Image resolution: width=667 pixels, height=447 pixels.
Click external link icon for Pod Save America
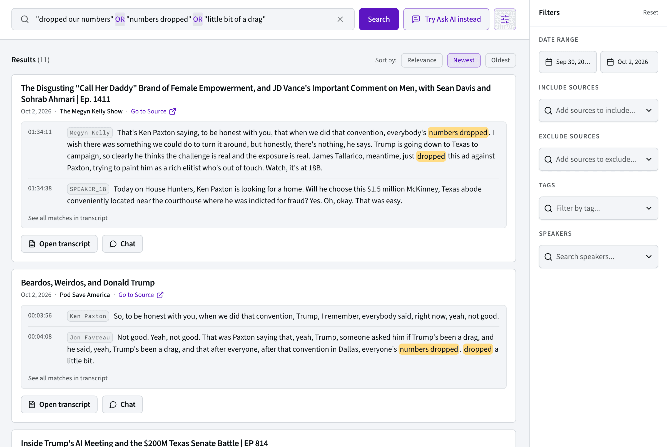[x=160, y=295]
